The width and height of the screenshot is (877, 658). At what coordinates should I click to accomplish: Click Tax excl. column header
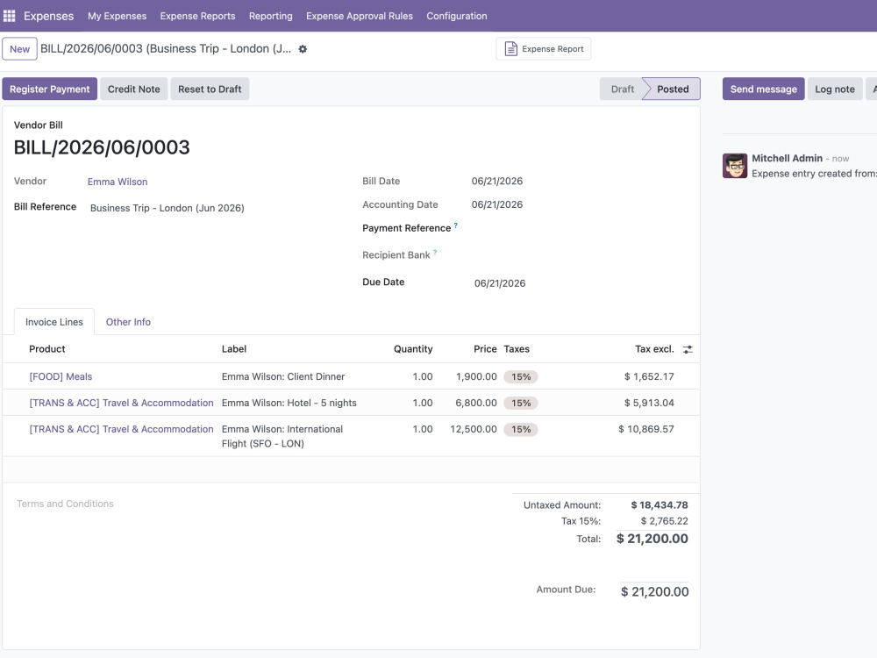pos(654,349)
